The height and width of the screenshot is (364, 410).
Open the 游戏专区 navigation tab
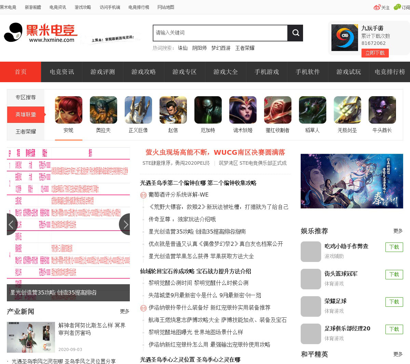tap(184, 72)
